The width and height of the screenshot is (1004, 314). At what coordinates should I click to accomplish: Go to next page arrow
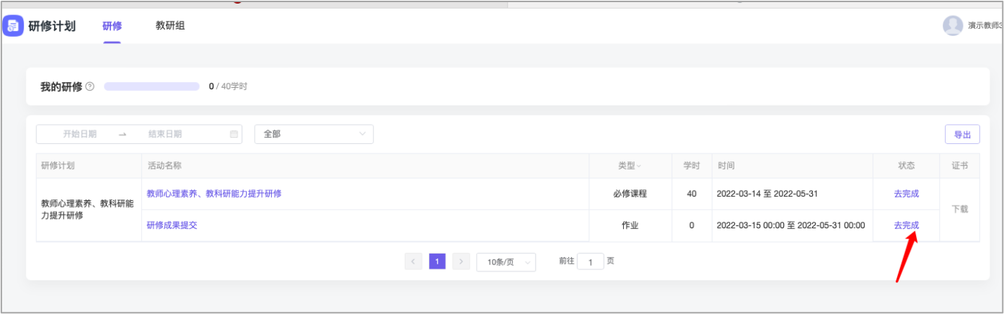pyautogui.click(x=462, y=261)
